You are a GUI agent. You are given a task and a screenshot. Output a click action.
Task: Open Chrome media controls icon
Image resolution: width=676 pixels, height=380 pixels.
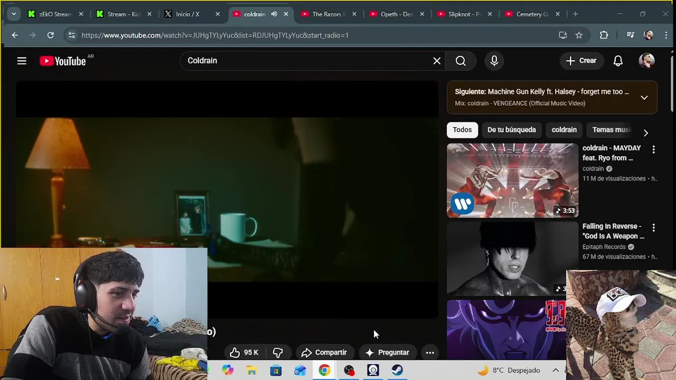(630, 35)
